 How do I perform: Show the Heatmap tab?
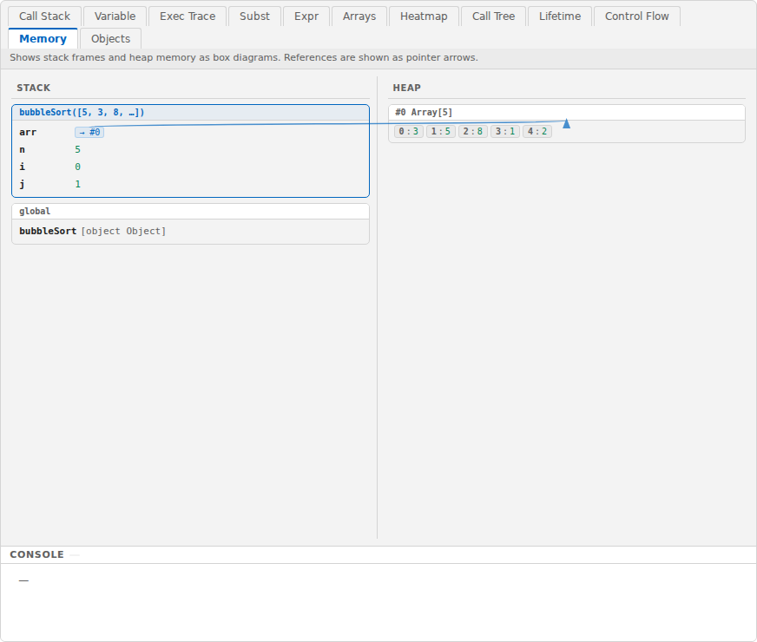424,16
